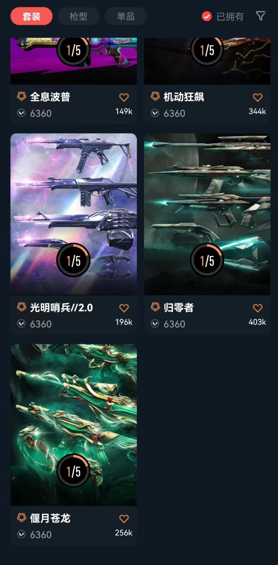The height and width of the screenshot is (565, 278).
Task: Like the 光明哨兵//2.0 bundle heart
Action: click(124, 308)
